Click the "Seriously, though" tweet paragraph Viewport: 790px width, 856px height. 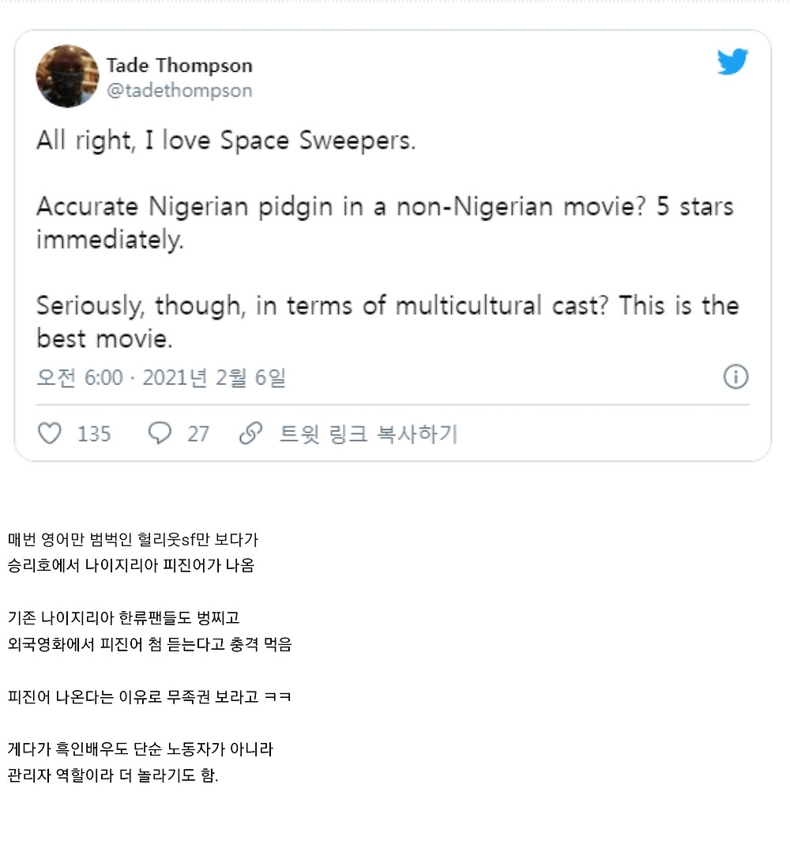tap(387, 322)
